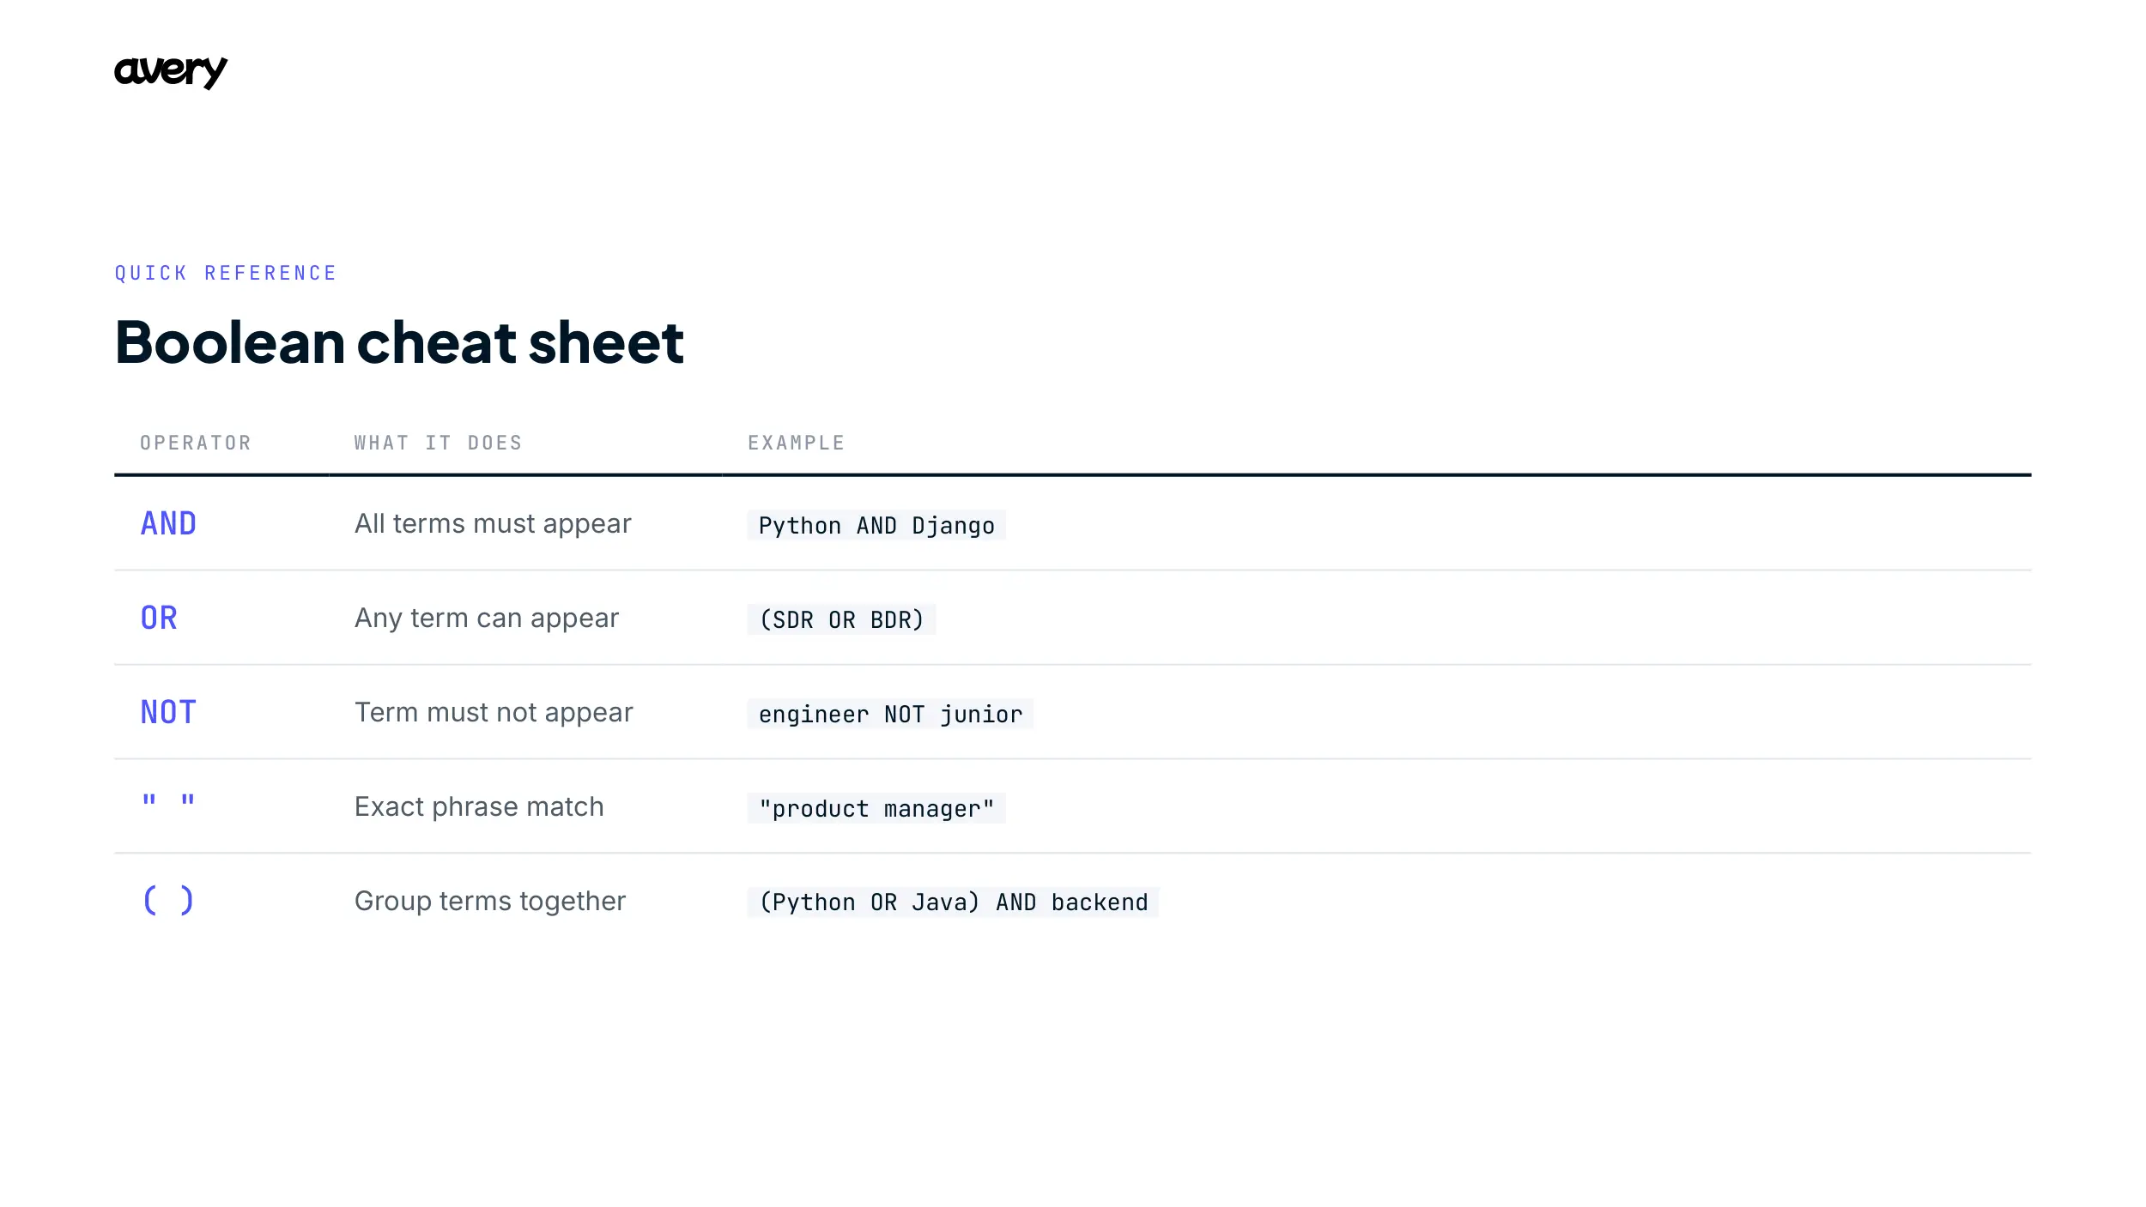Click the "product manager" code example
This screenshot has width=2146, height=1207.
876,808
